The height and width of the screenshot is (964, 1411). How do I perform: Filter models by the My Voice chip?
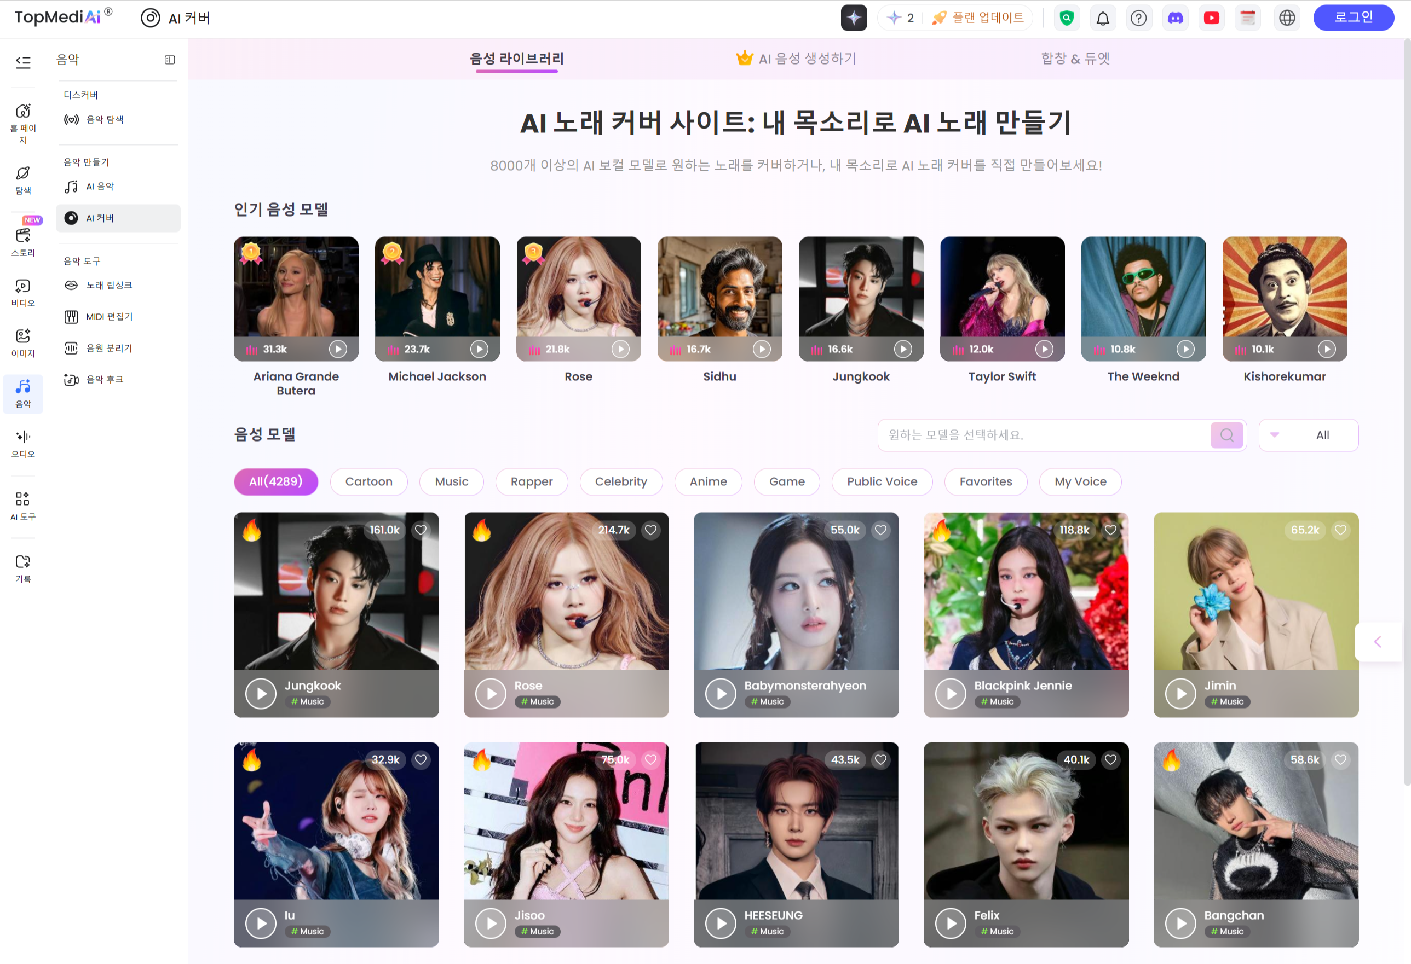1080,481
